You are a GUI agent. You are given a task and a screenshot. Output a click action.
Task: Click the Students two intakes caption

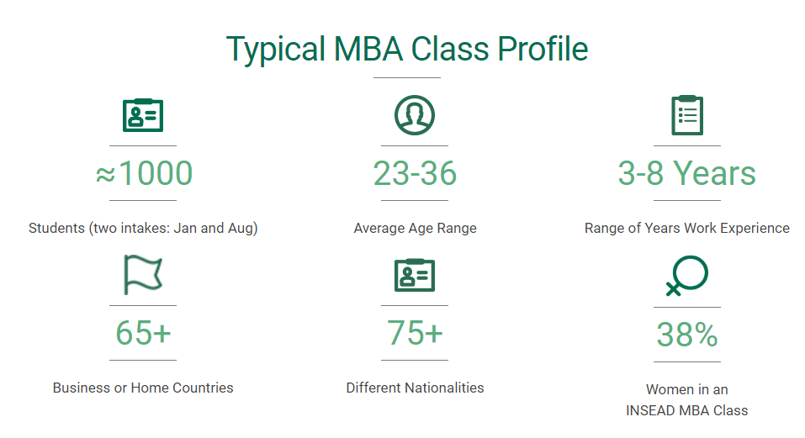143,228
